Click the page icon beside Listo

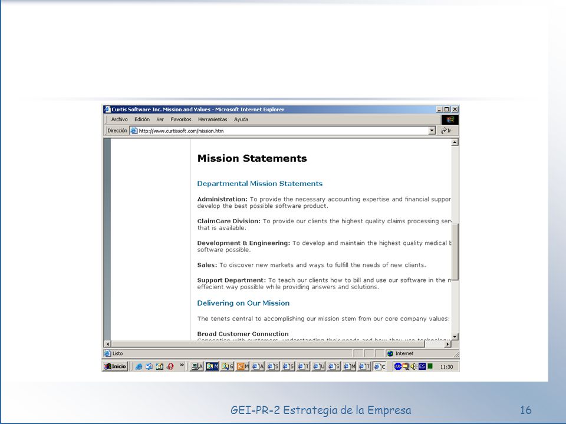pos(107,353)
